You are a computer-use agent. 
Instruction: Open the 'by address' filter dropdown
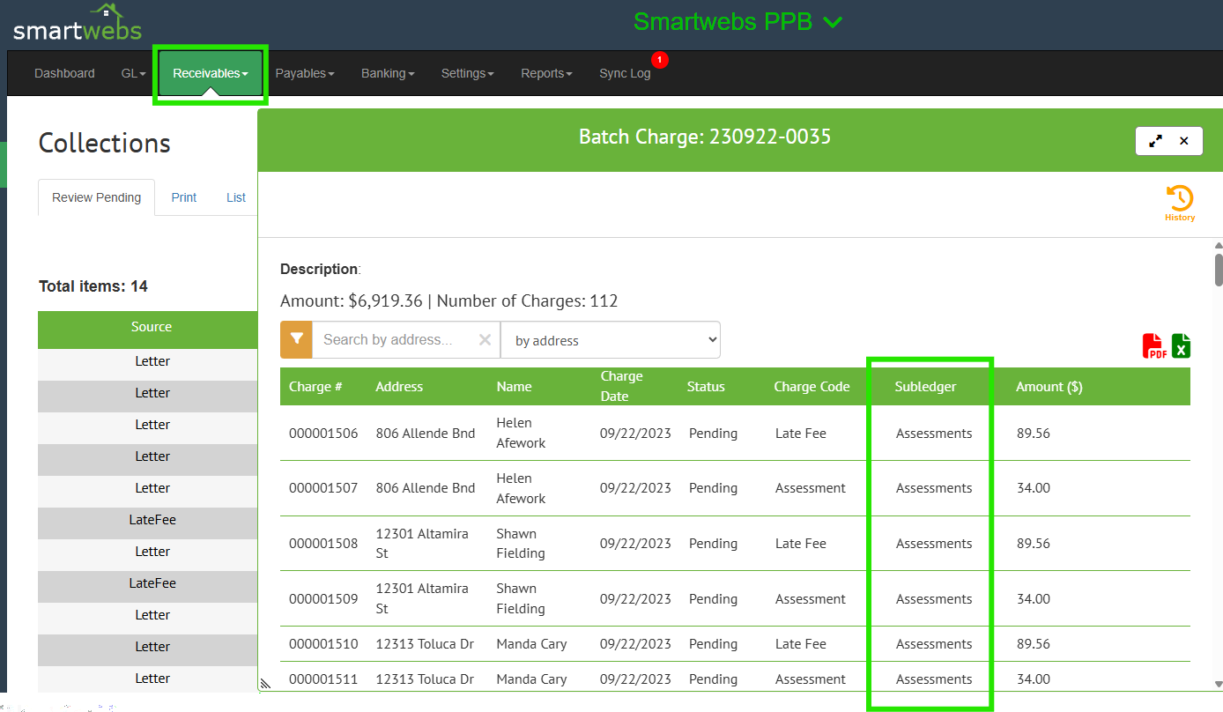tap(610, 340)
